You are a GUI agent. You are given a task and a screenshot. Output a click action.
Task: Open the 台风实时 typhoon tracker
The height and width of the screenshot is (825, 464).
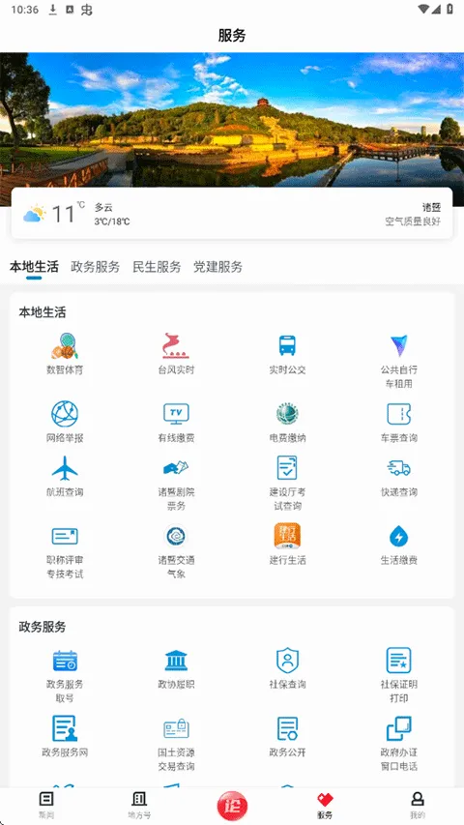click(x=176, y=354)
